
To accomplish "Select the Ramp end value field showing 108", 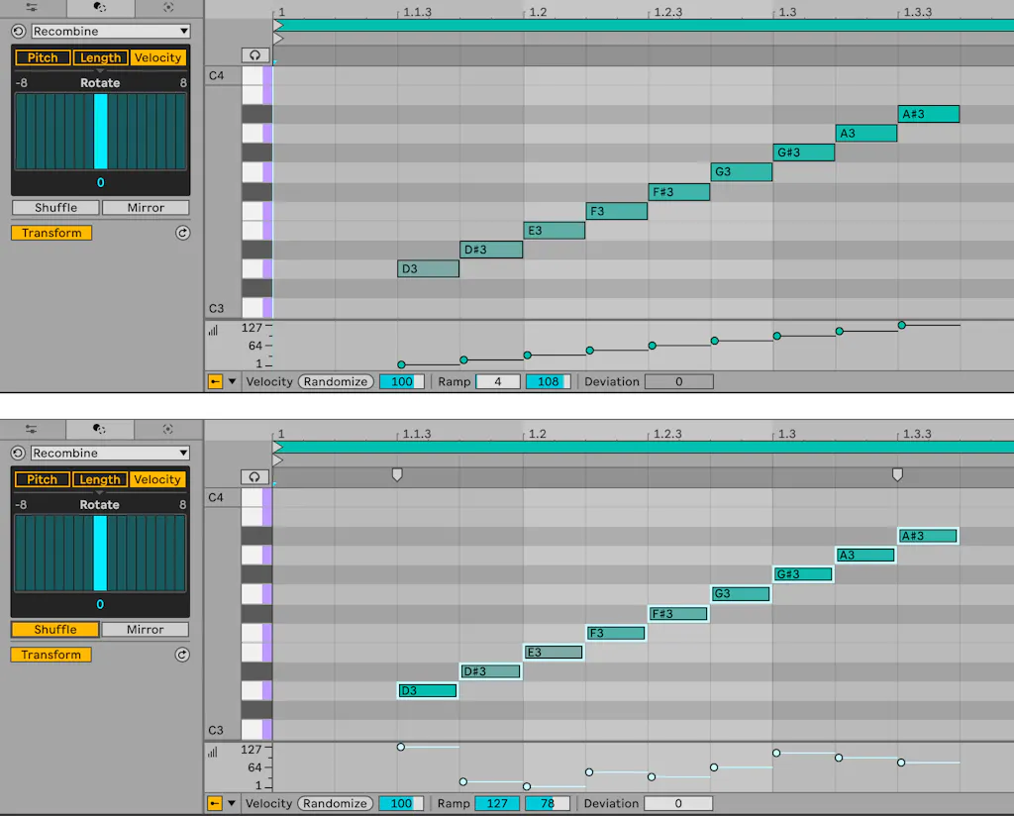I will pos(548,381).
